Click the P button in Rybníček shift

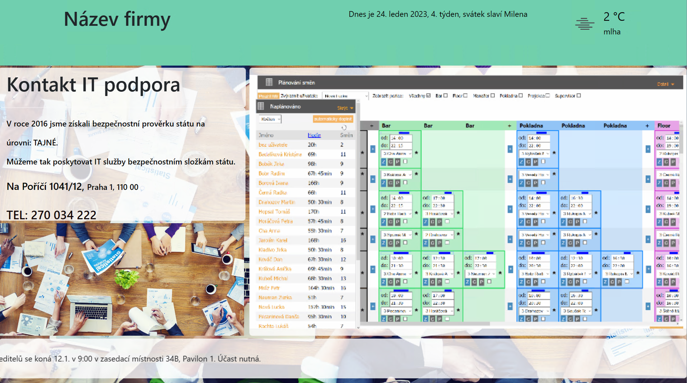pyautogui.click(x=535, y=162)
